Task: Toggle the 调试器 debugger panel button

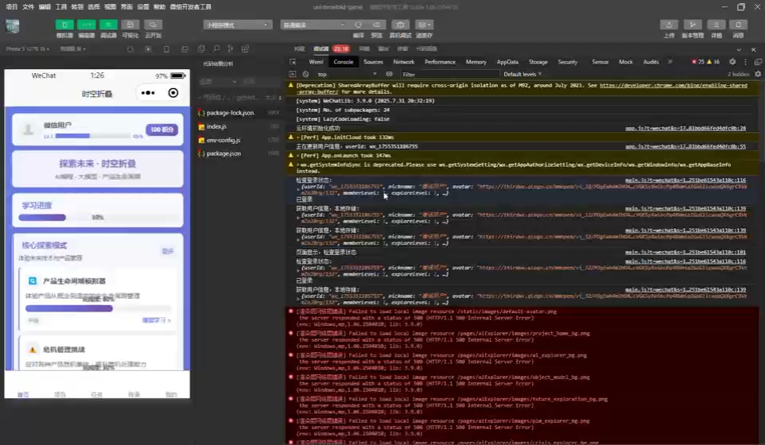Action: coord(108,25)
